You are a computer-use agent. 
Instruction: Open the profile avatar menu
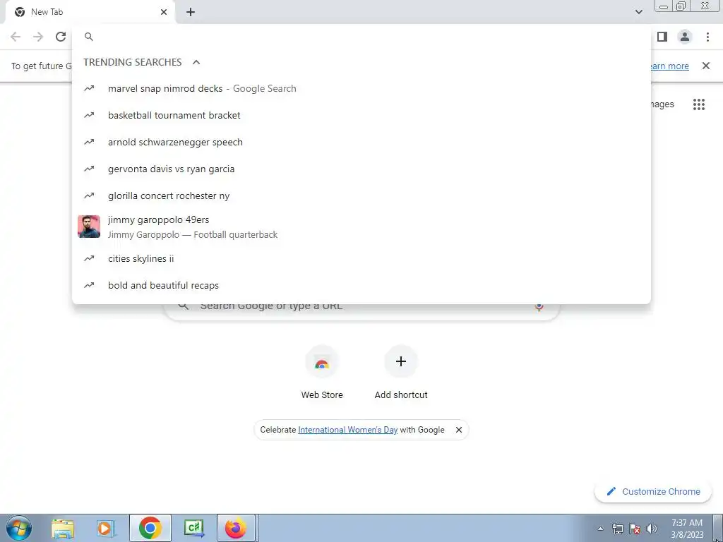tap(685, 37)
